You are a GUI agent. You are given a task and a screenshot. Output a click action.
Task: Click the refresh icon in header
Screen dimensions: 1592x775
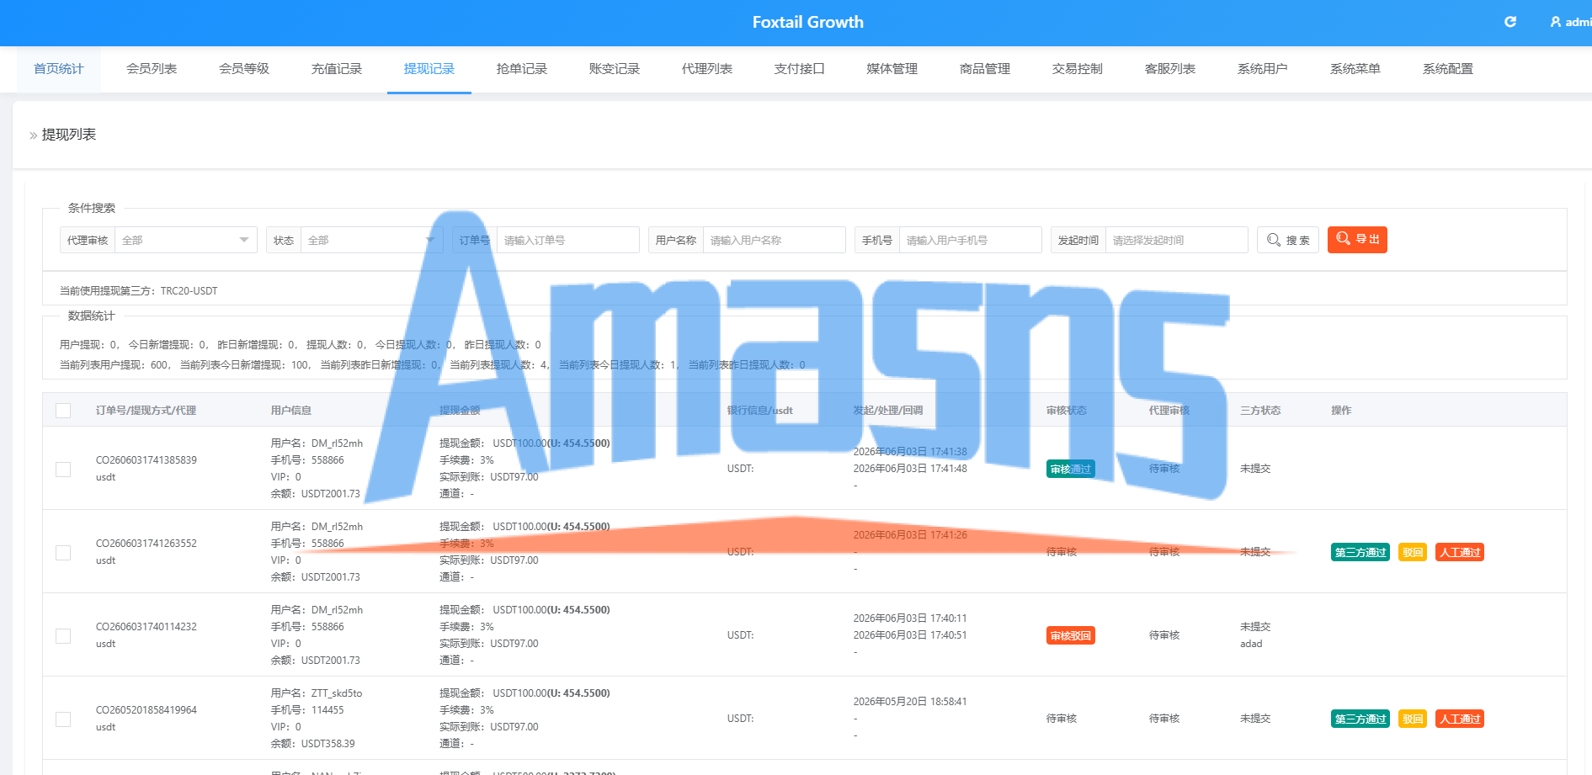[x=1510, y=22]
